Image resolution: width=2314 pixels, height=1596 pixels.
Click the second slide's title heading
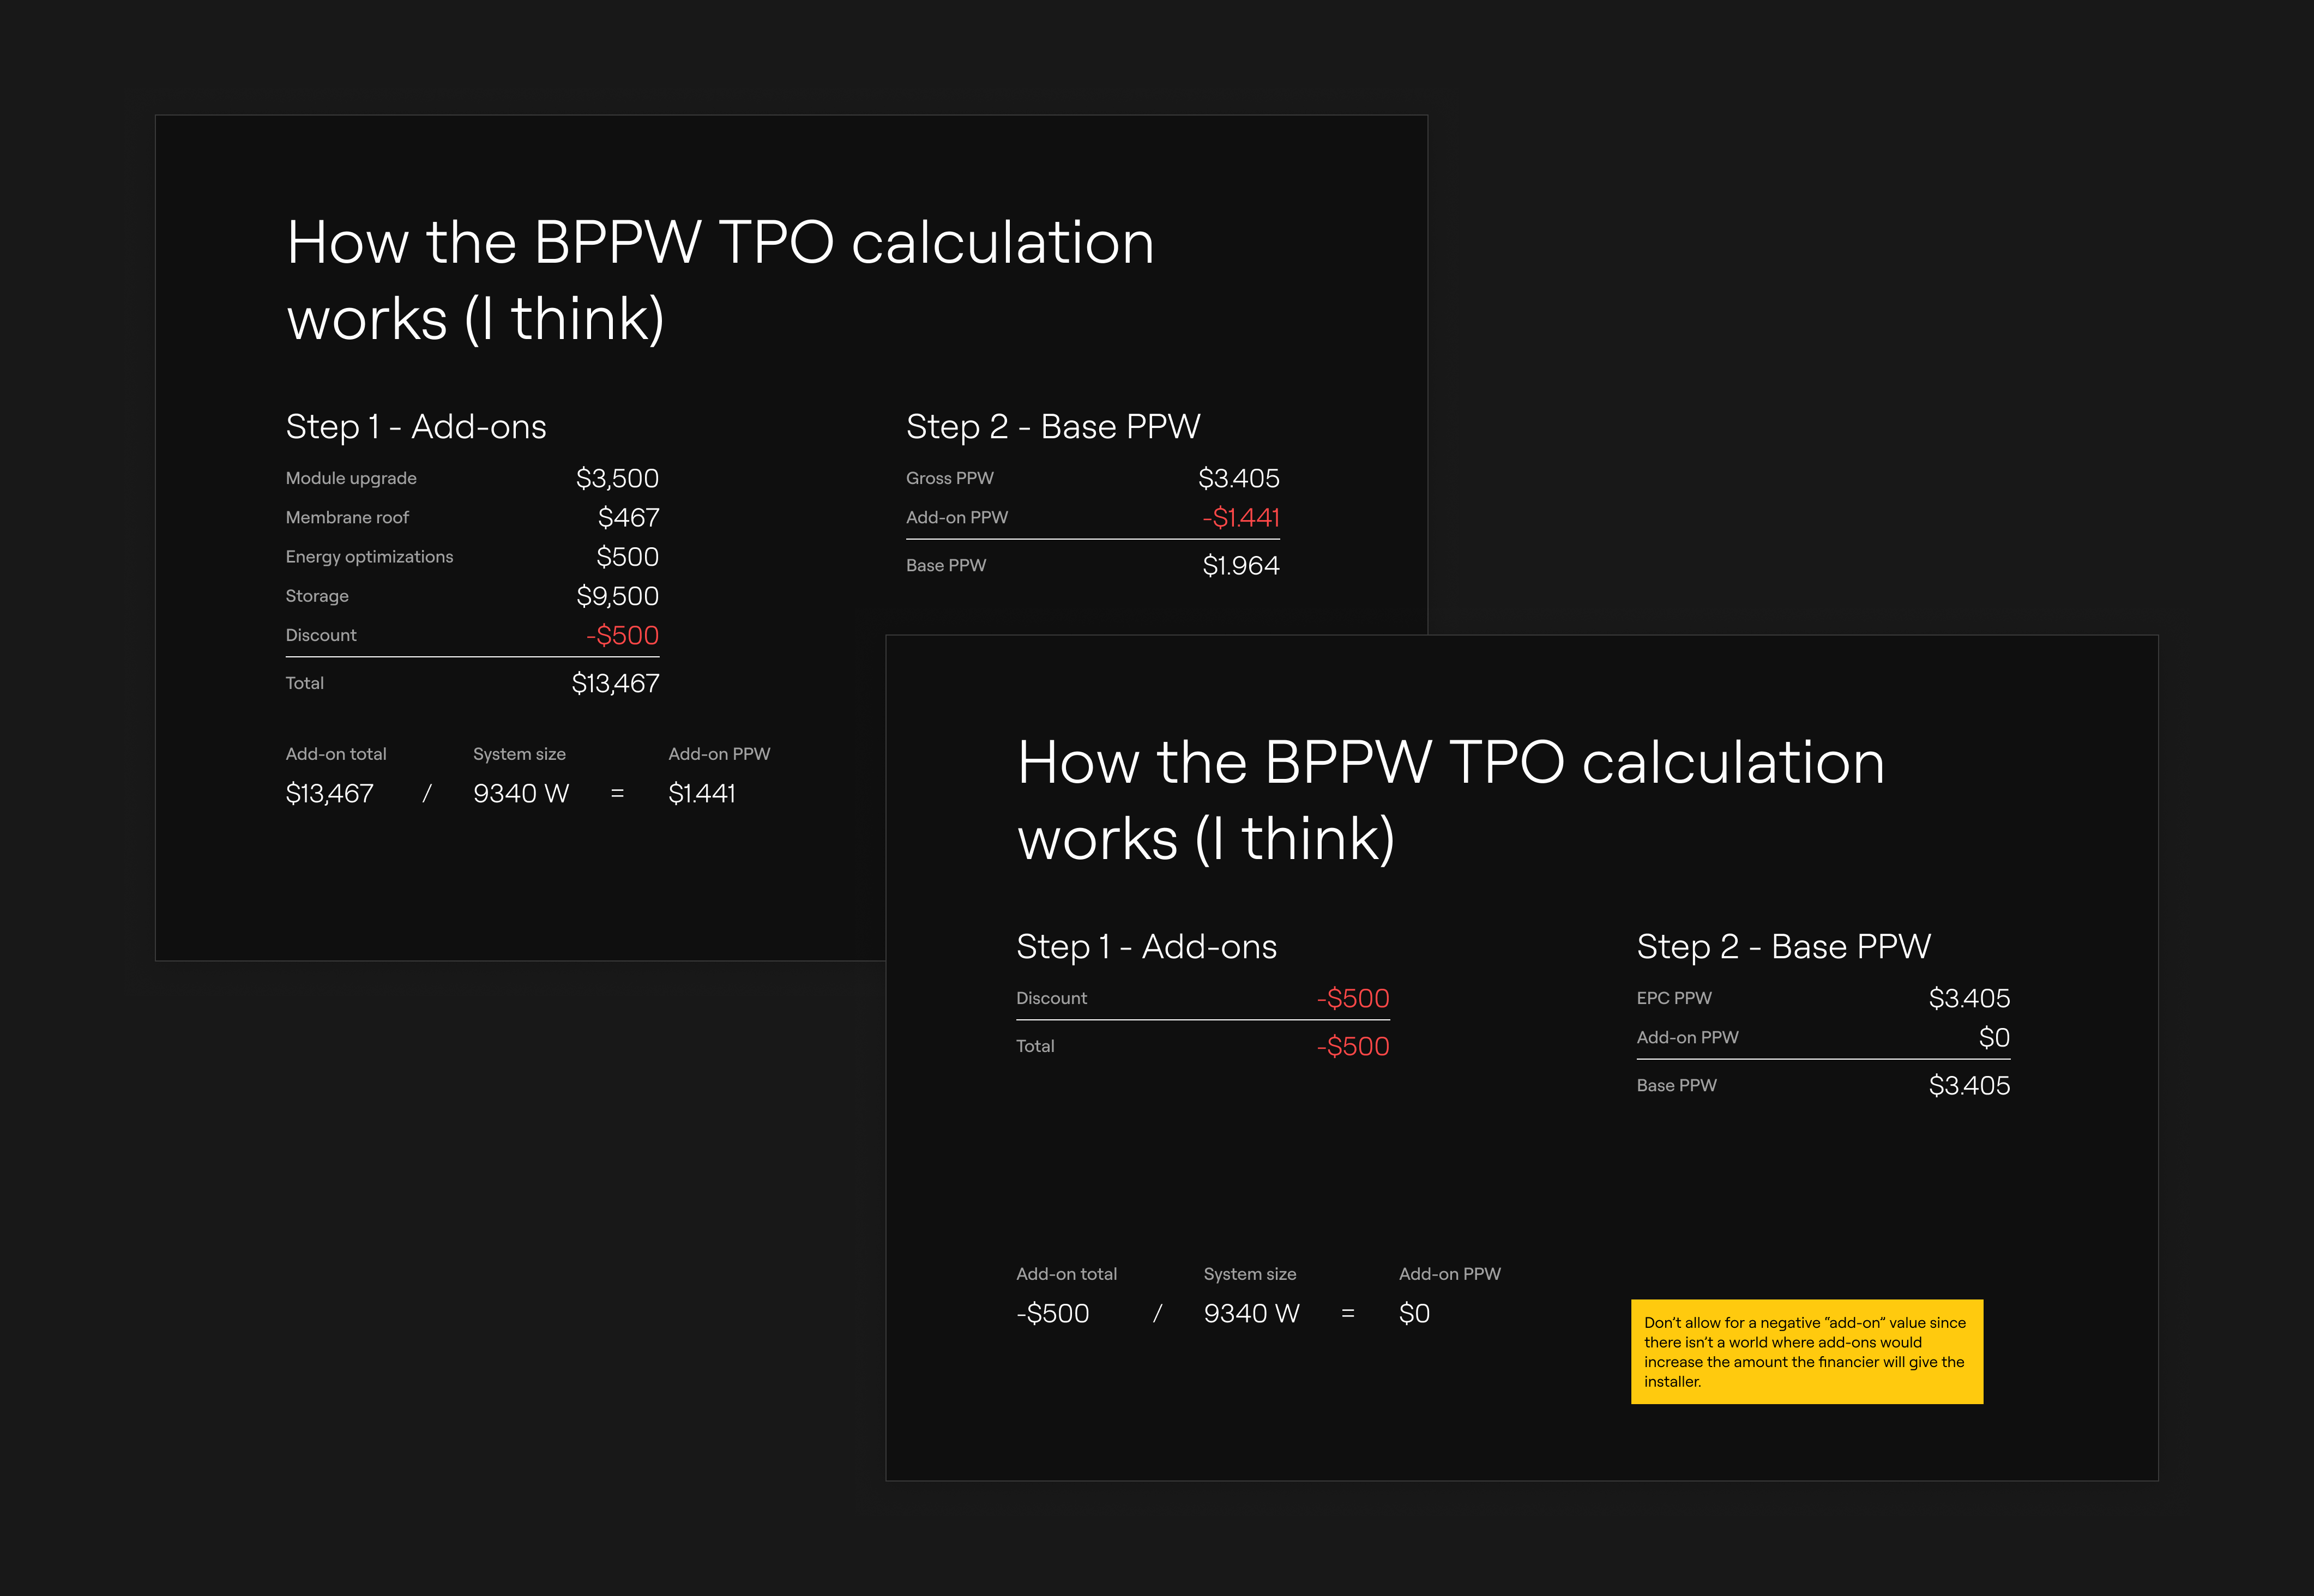1451,801
